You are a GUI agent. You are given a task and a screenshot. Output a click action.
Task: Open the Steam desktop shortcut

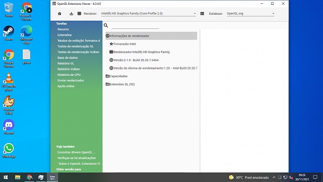[9, 33]
